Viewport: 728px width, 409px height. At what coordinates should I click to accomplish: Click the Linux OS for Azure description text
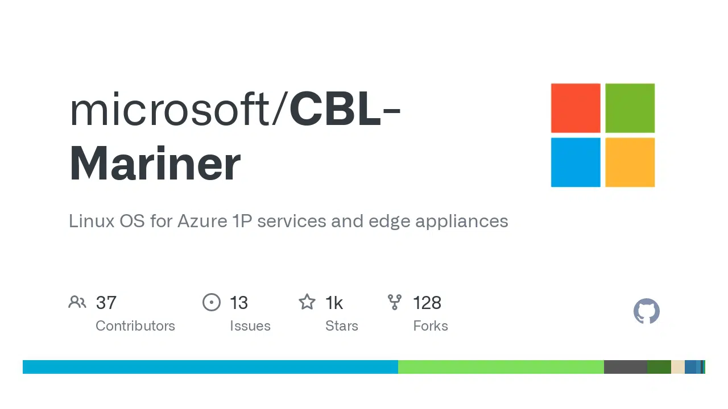click(288, 221)
